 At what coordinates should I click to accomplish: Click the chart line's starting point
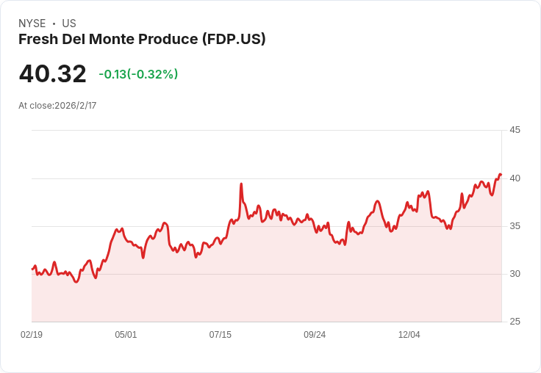point(32,269)
